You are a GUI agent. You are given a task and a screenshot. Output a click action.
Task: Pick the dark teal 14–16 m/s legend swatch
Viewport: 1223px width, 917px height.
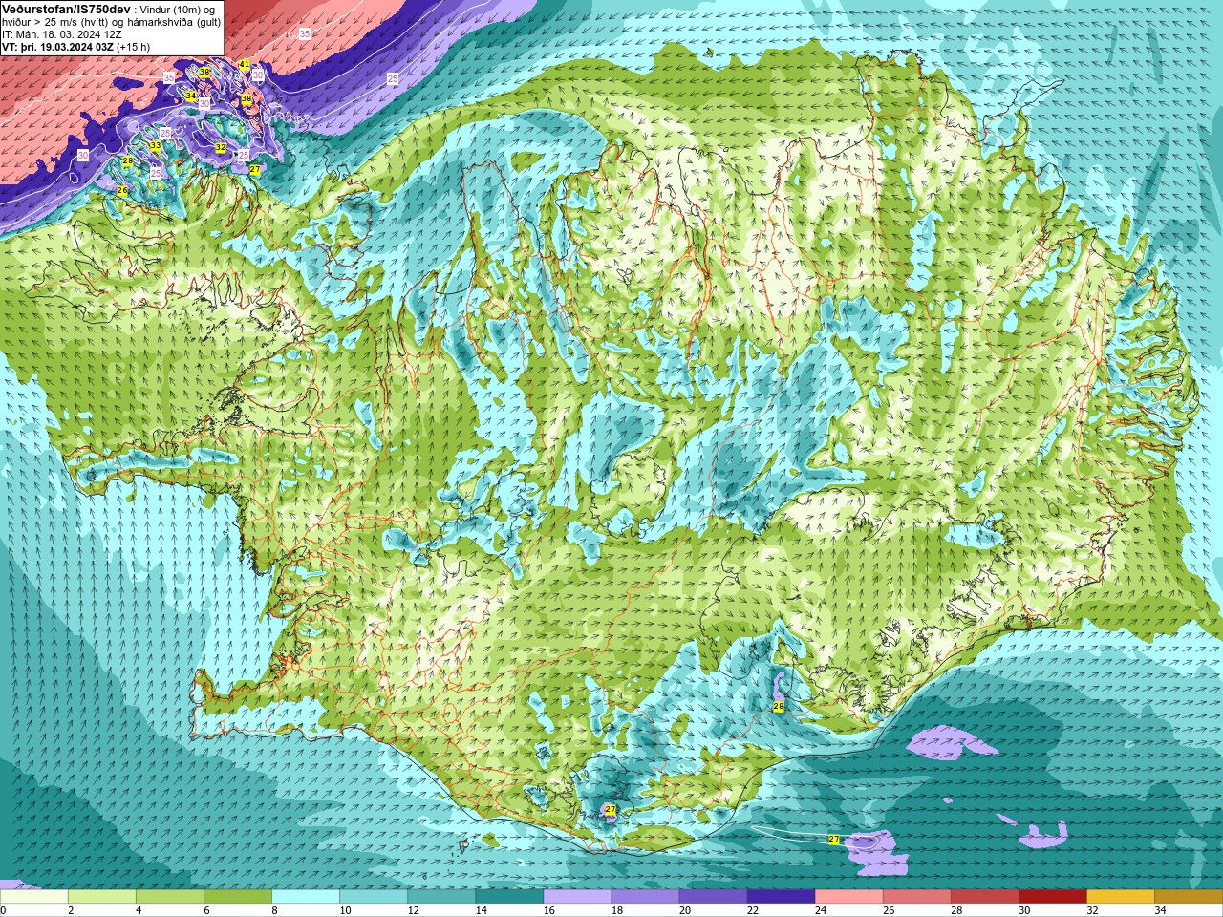509,897
